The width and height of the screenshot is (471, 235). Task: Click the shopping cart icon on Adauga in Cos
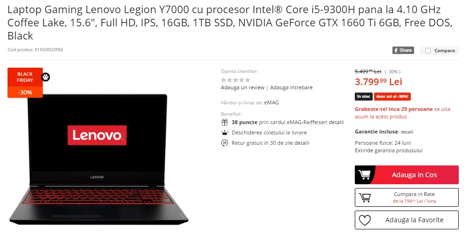pyautogui.click(x=364, y=175)
